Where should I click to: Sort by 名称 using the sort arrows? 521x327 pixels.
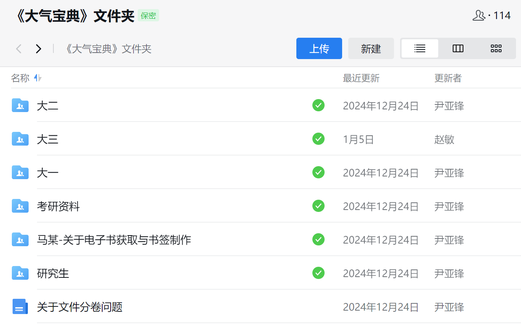point(37,78)
